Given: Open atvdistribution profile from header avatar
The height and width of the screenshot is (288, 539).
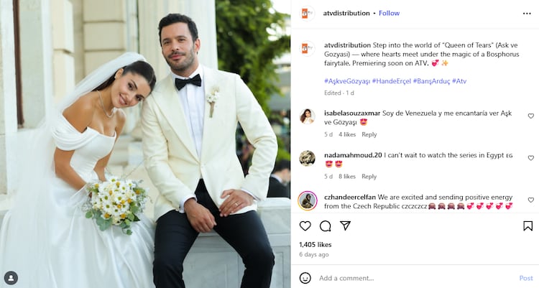Looking at the screenshot, I should click(307, 14).
